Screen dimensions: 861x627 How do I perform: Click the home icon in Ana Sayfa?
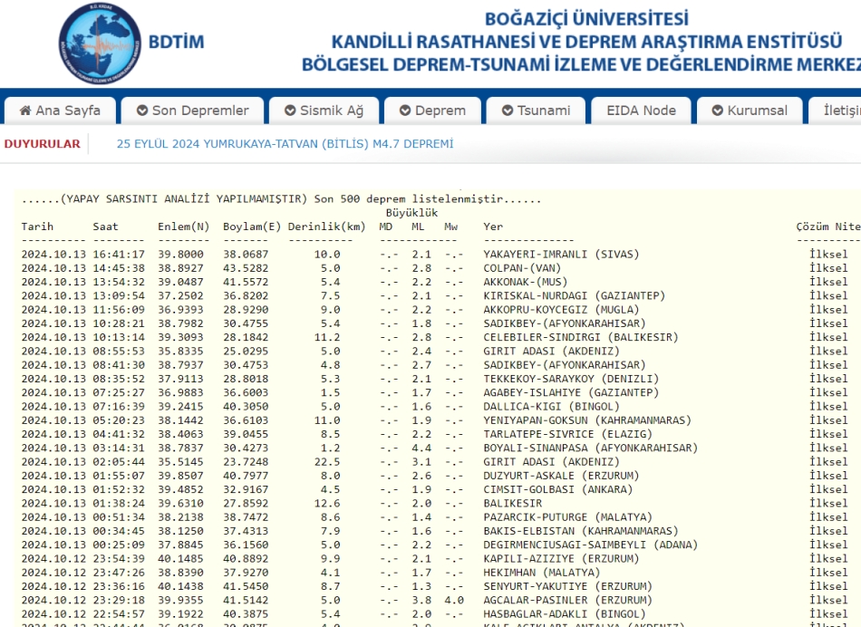click(x=24, y=111)
